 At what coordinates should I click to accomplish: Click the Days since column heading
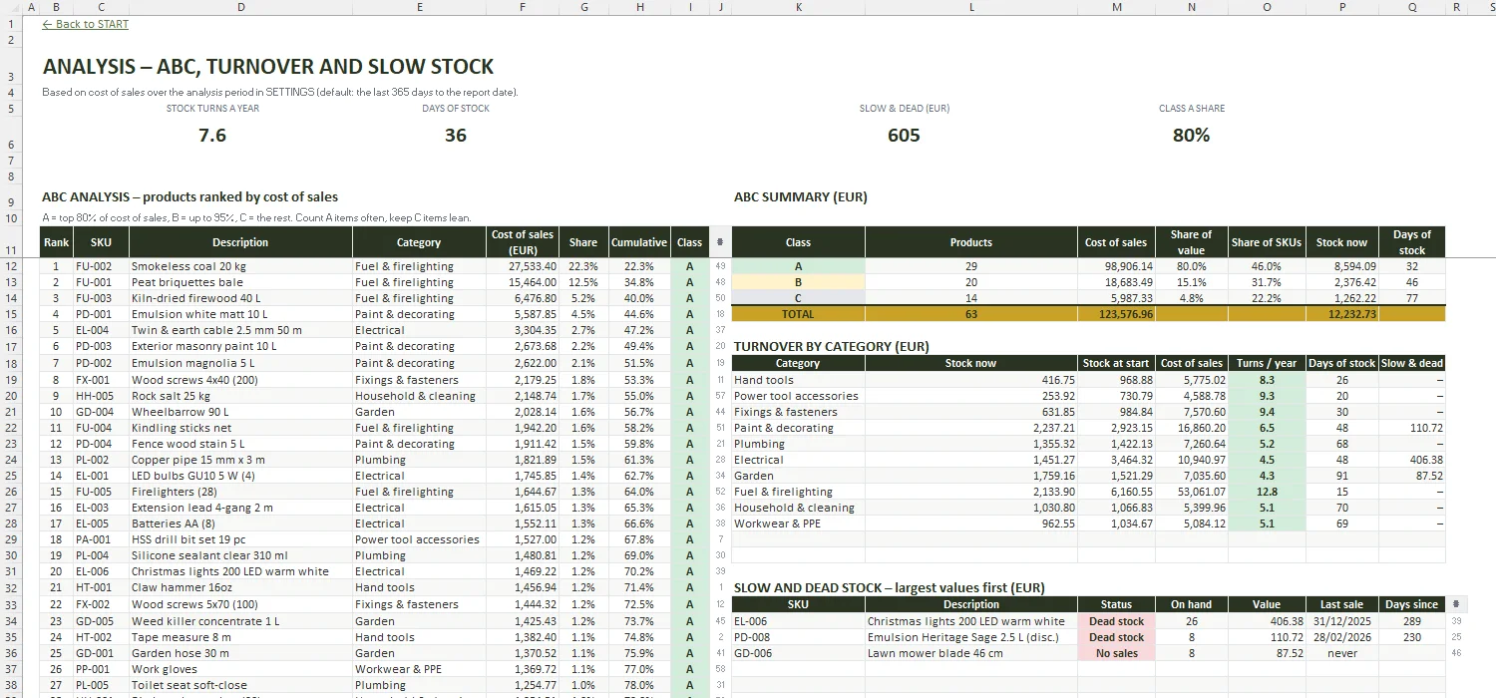[1412, 603]
